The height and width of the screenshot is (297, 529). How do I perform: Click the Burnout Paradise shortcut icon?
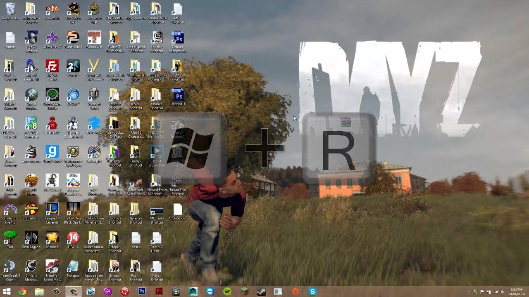73,185
